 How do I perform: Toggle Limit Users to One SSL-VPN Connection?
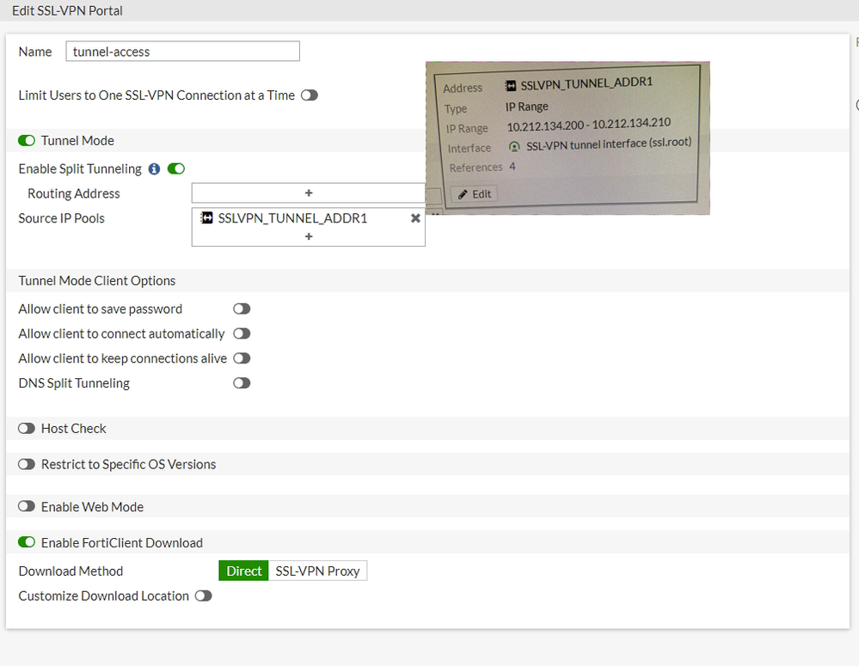tap(310, 95)
